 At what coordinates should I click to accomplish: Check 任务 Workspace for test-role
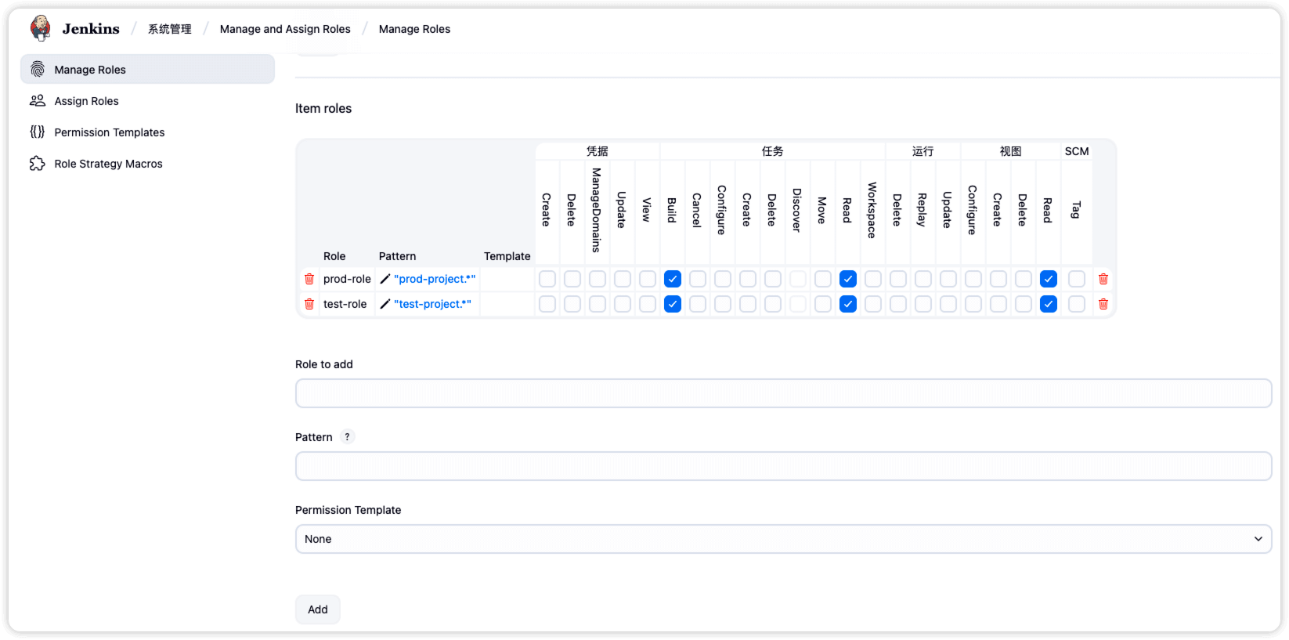pyautogui.click(x=873, y=304)
